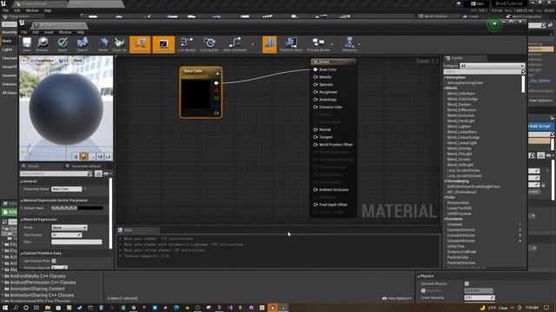
Task: Click Roughness input pin on M_Green node
Action: click(315, 92)
